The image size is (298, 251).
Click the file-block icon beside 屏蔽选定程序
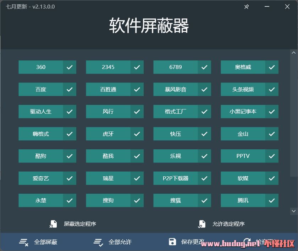(x=53, y=224)
